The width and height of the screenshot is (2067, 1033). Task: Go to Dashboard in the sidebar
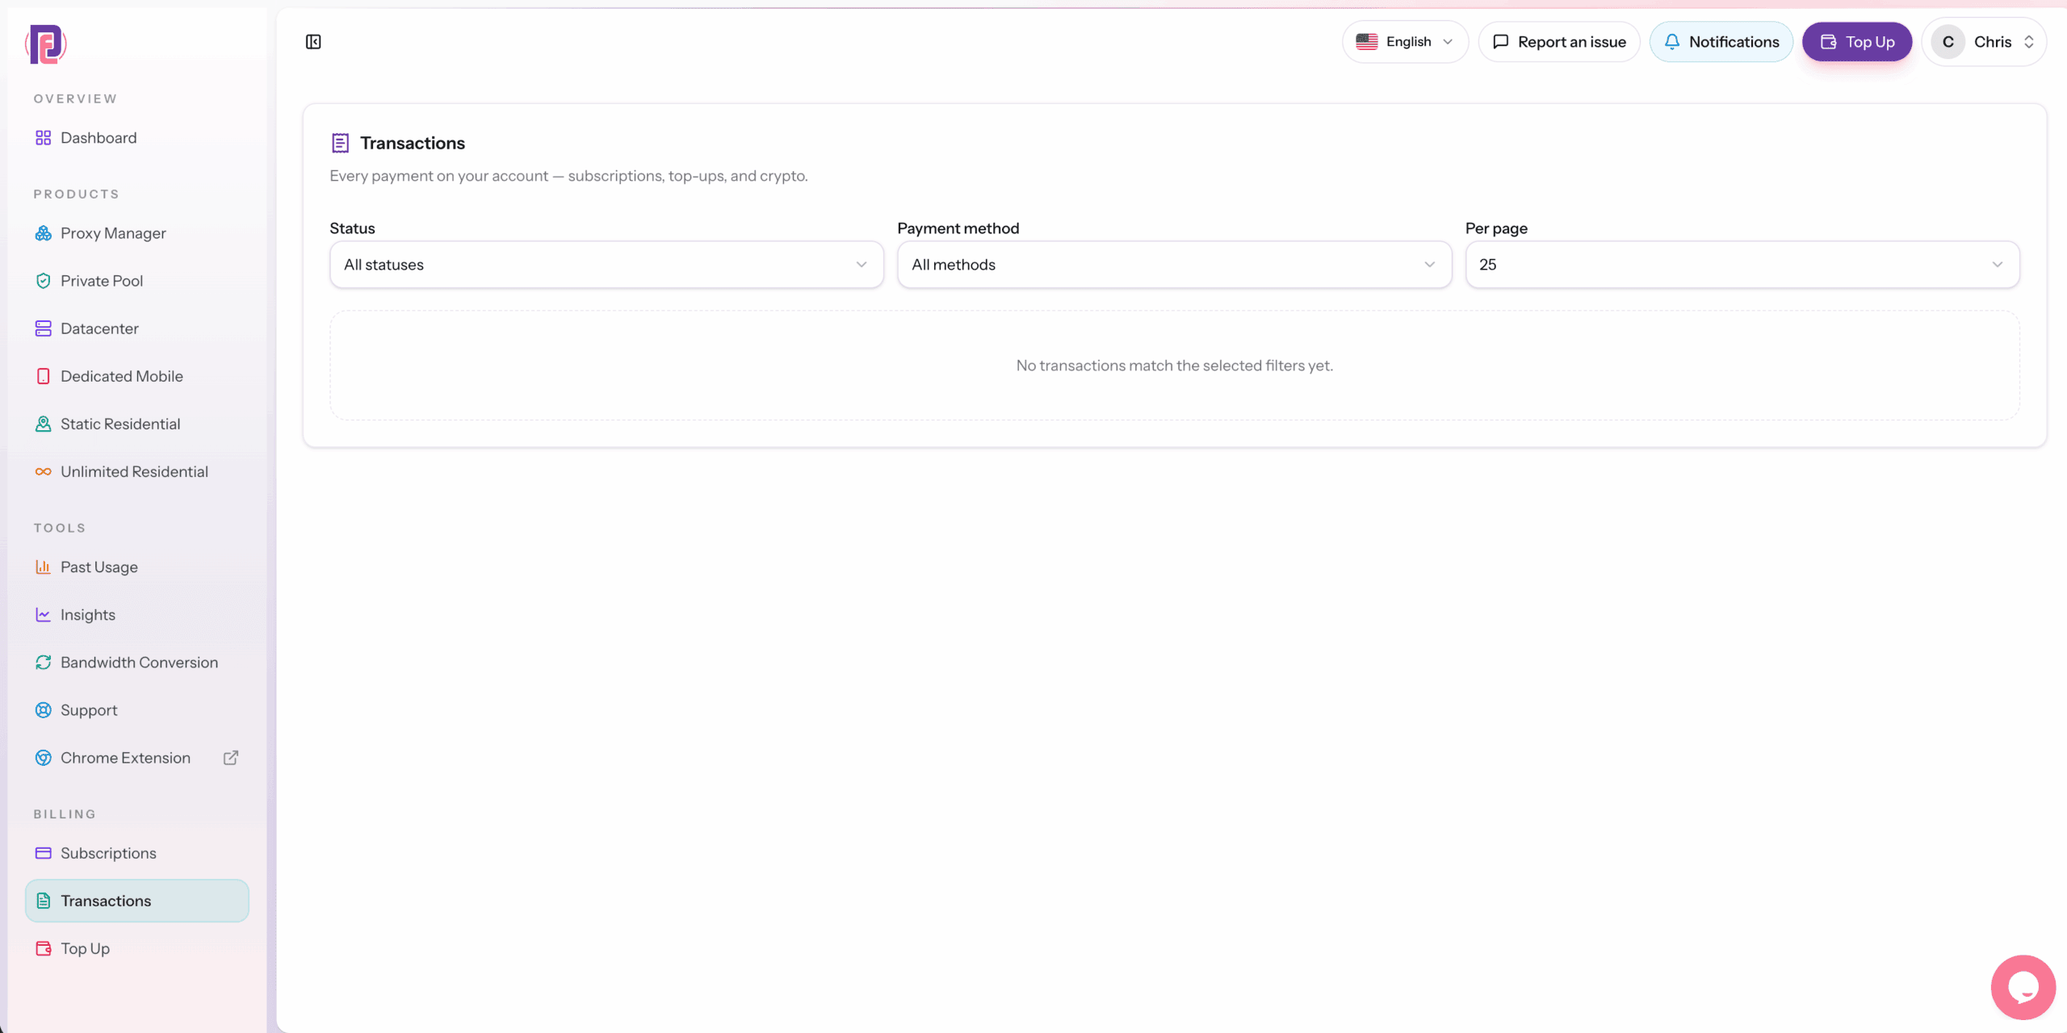137,138
